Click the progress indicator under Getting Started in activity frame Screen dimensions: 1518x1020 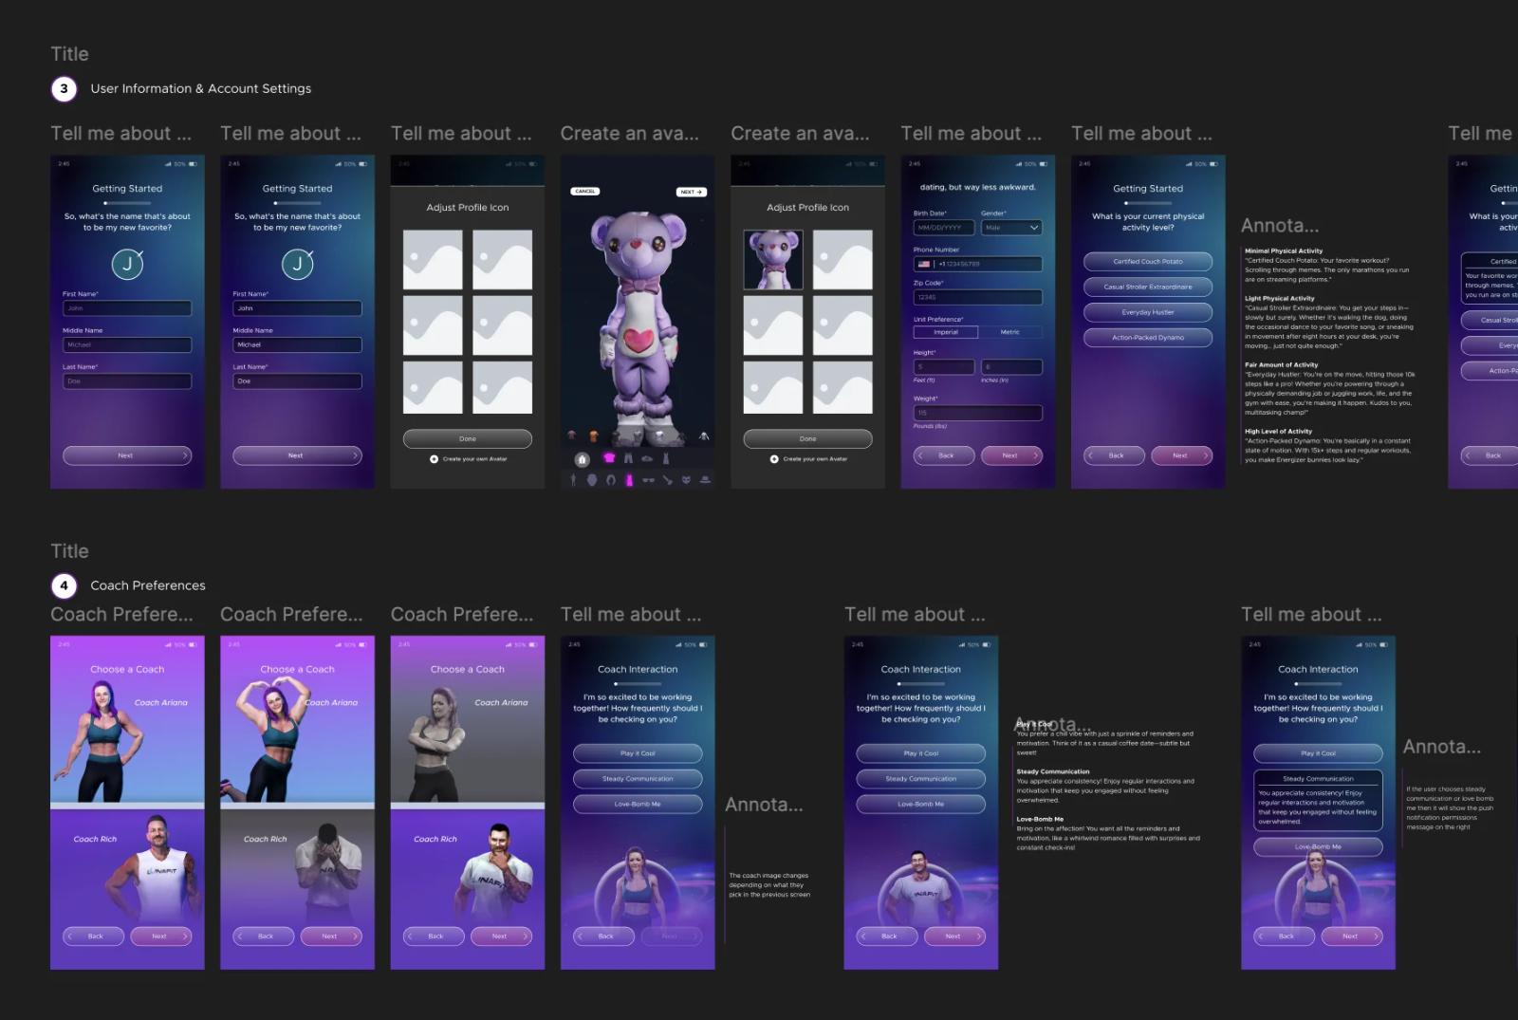tap(1148, 202)
